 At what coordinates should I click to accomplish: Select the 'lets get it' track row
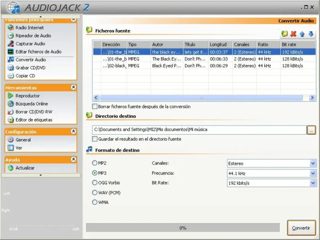(x=204, y=52)
